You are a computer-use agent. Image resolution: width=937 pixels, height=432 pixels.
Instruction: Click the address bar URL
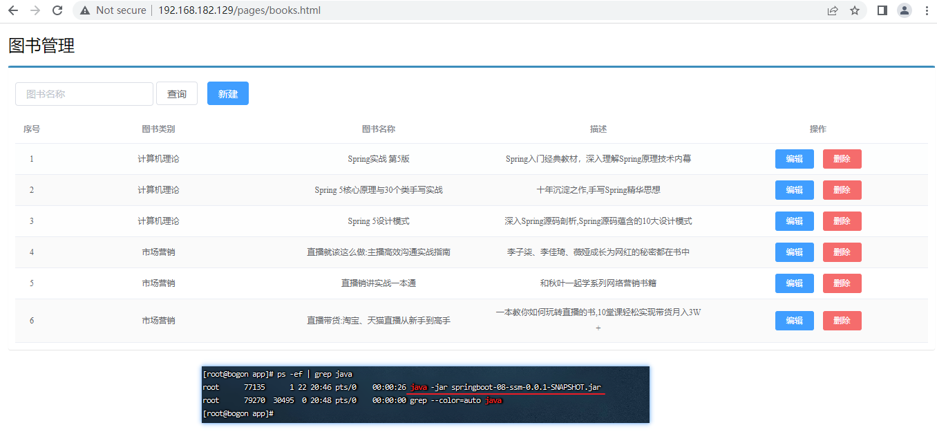[x=239, y=10]
